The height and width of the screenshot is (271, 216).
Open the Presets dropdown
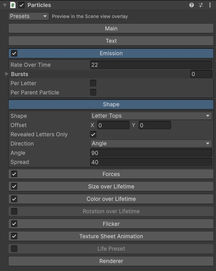click(x=29, y=16)
